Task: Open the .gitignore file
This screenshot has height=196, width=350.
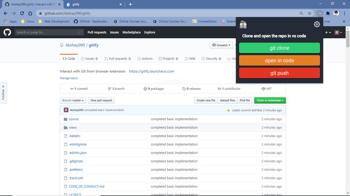Action: point(76,161)
